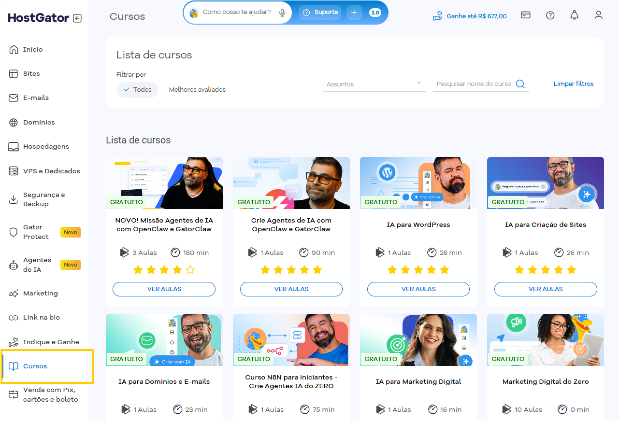Open notifications bell icon
Viewport: 619px width, 421px height.
coord(574,15)
